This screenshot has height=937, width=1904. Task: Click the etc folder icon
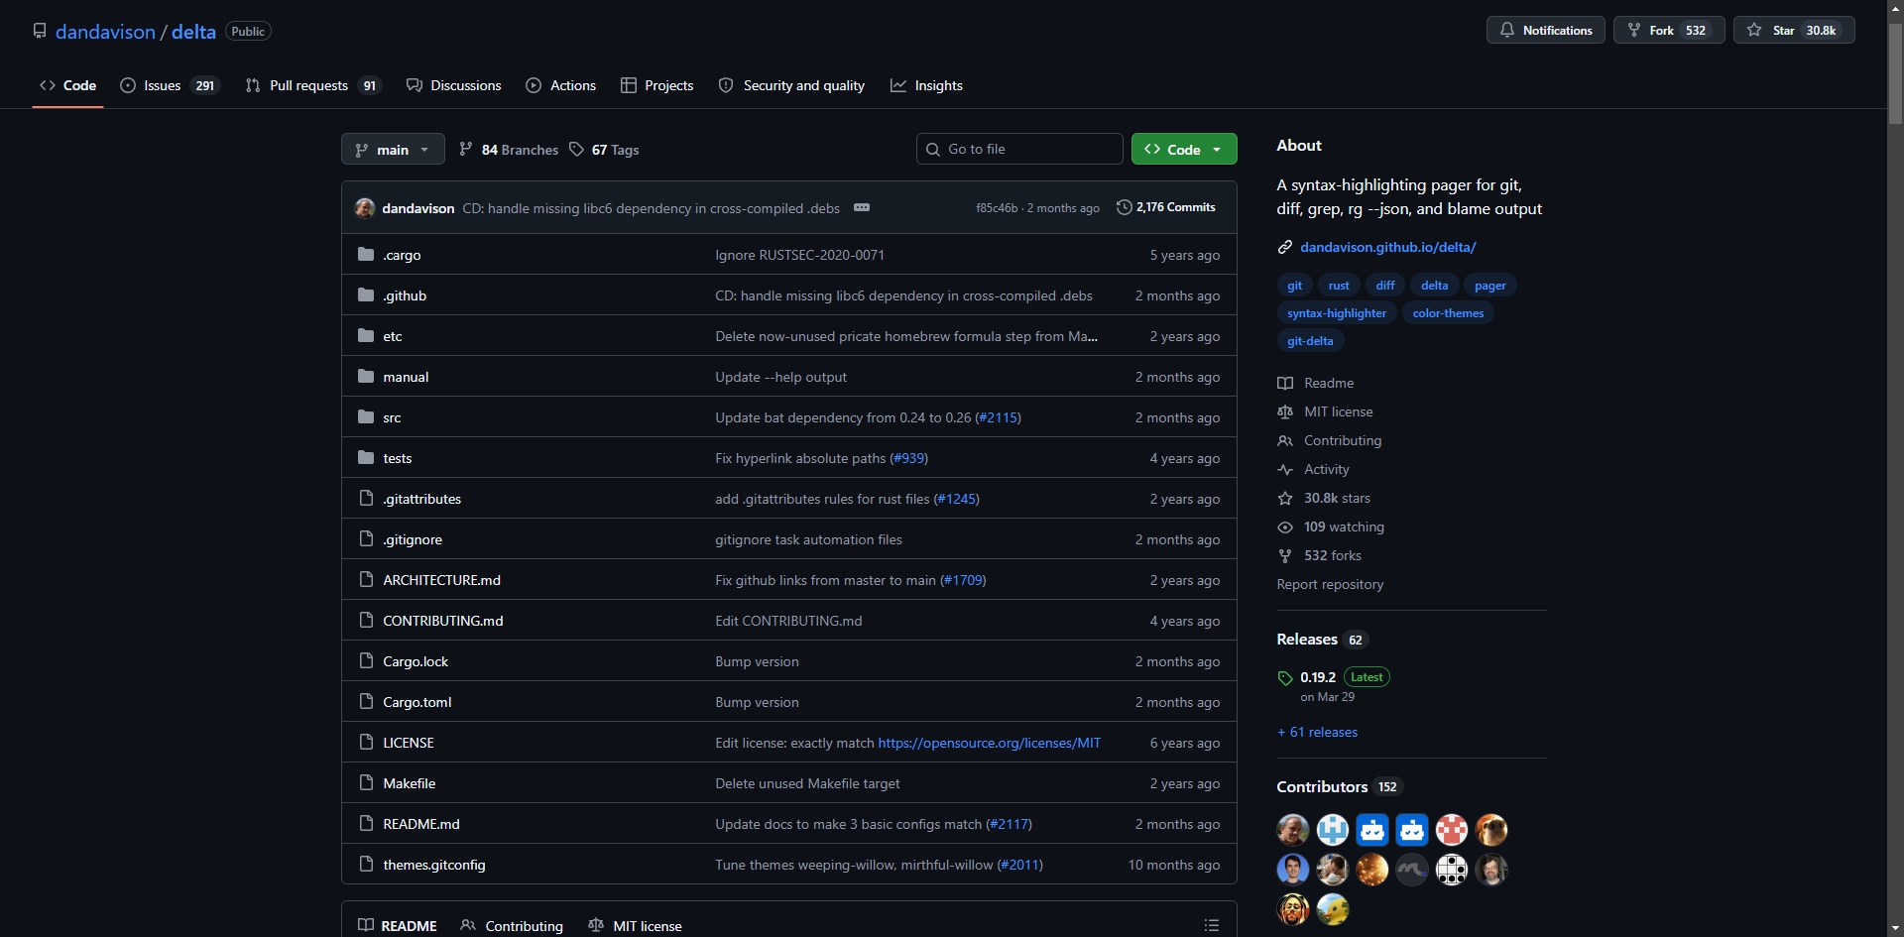(x=366, y=335)
